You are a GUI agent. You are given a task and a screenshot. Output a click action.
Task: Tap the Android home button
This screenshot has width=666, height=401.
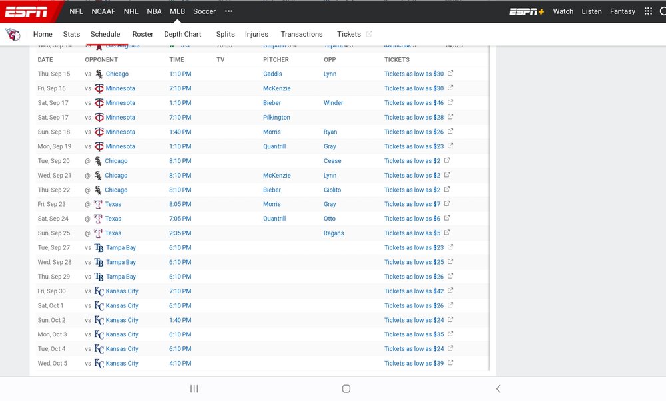coord(346,389)
